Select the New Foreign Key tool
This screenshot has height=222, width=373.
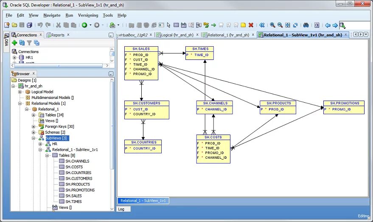tap(206, 25)
